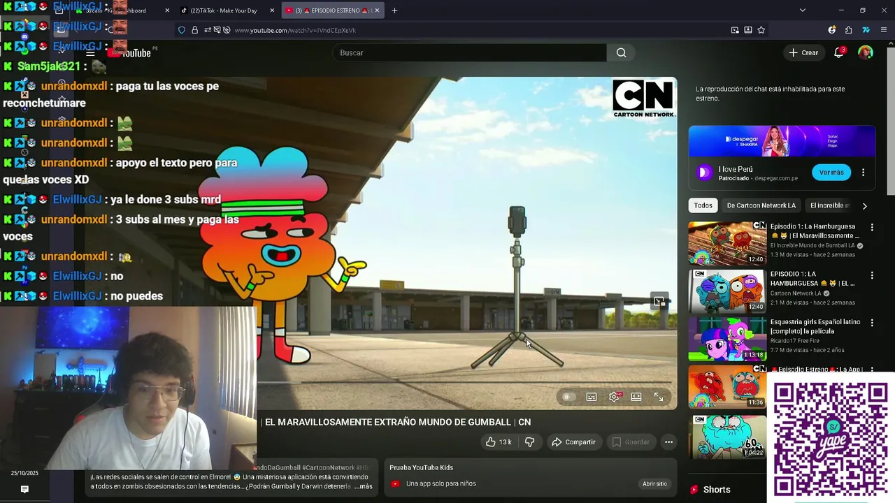Select the Todos filter chip

(703, 205)
